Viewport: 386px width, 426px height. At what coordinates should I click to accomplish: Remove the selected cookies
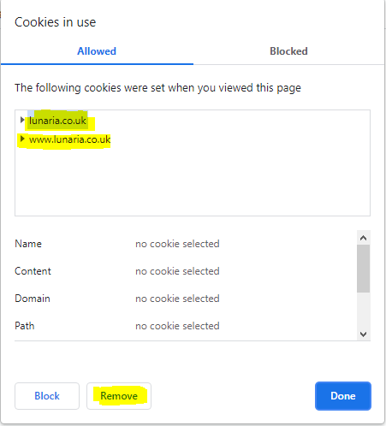(119, 396)
